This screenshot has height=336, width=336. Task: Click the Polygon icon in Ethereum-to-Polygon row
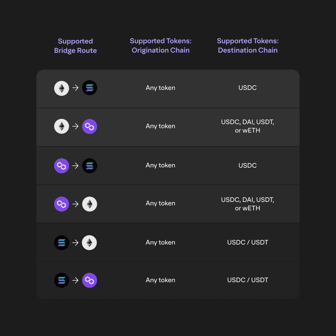(90, 126)
